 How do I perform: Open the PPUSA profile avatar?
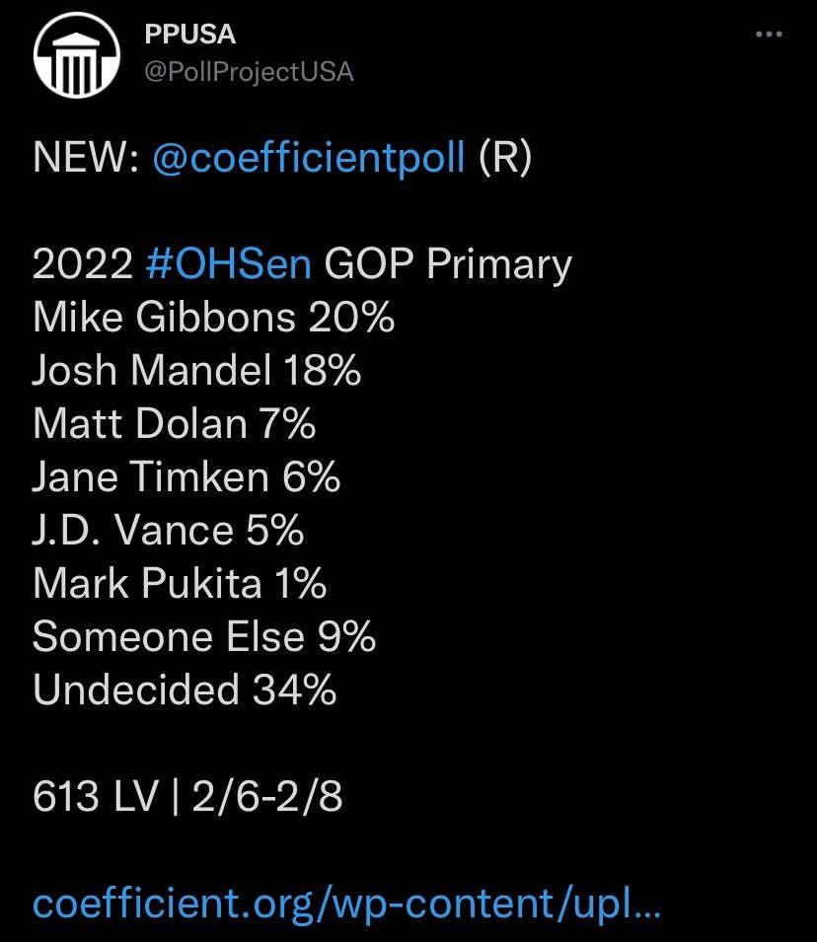[76, 55]
